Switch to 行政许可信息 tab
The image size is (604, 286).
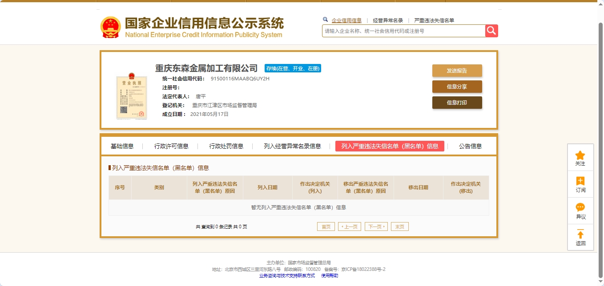tap(171, 146)
